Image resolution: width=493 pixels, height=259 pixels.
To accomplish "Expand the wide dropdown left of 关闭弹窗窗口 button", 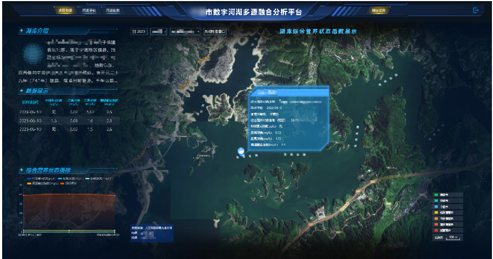I will [x=185, y=32].
